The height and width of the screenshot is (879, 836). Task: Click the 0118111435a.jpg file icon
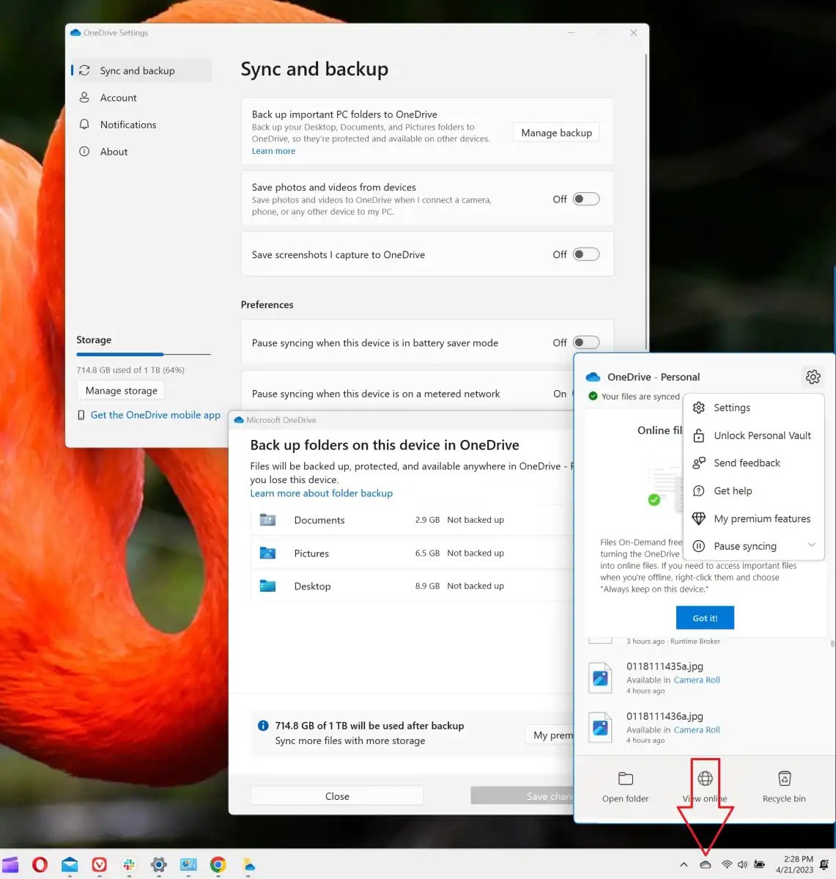click(600, 678)
